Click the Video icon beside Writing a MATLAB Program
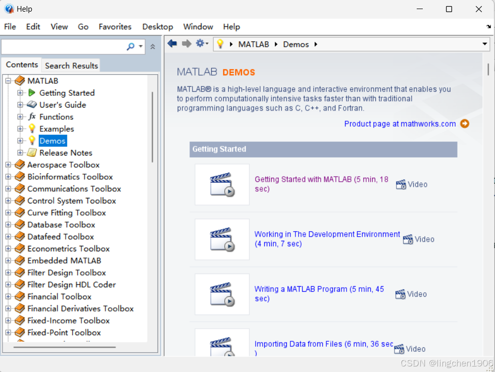This screenshot has width=495, height=372. [x=400, y=294]
